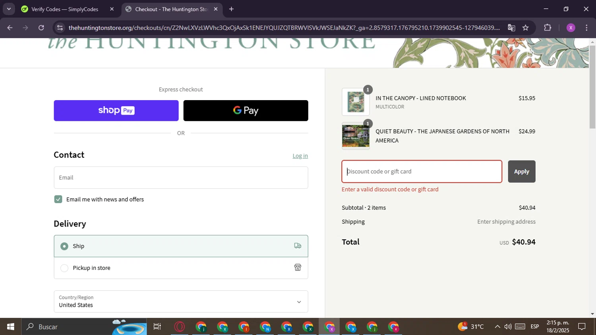This screenshot has height=335, width=596.
Task: Focus the Email input field
Action: pos(181,178)
